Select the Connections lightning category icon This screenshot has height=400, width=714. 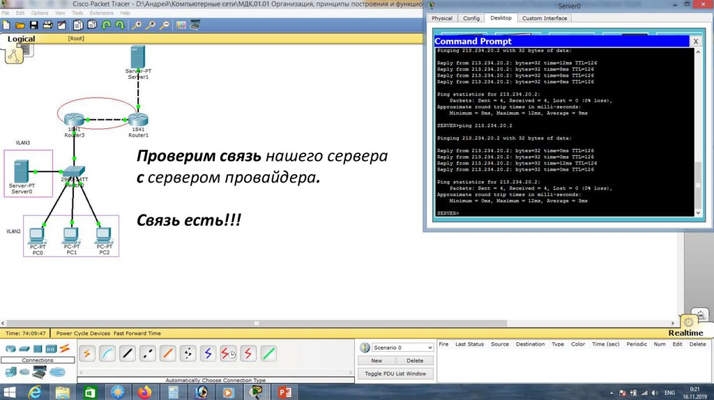coord(65,348)
